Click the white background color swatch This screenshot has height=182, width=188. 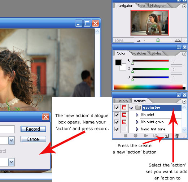click(124, 68)
